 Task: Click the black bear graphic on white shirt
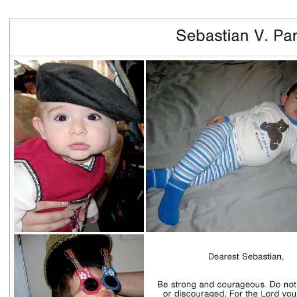(274, 134)
